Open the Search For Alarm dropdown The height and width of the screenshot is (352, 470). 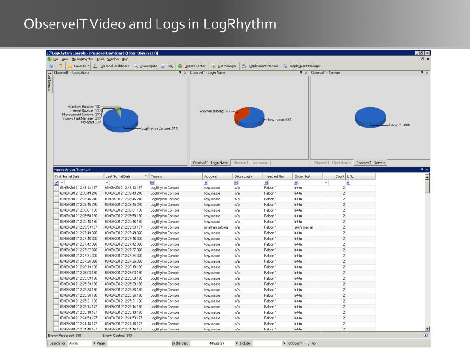94,343
